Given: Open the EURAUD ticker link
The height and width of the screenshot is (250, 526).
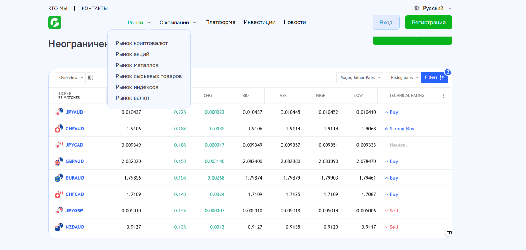Looking at the screenshot, I should [75, 178].
